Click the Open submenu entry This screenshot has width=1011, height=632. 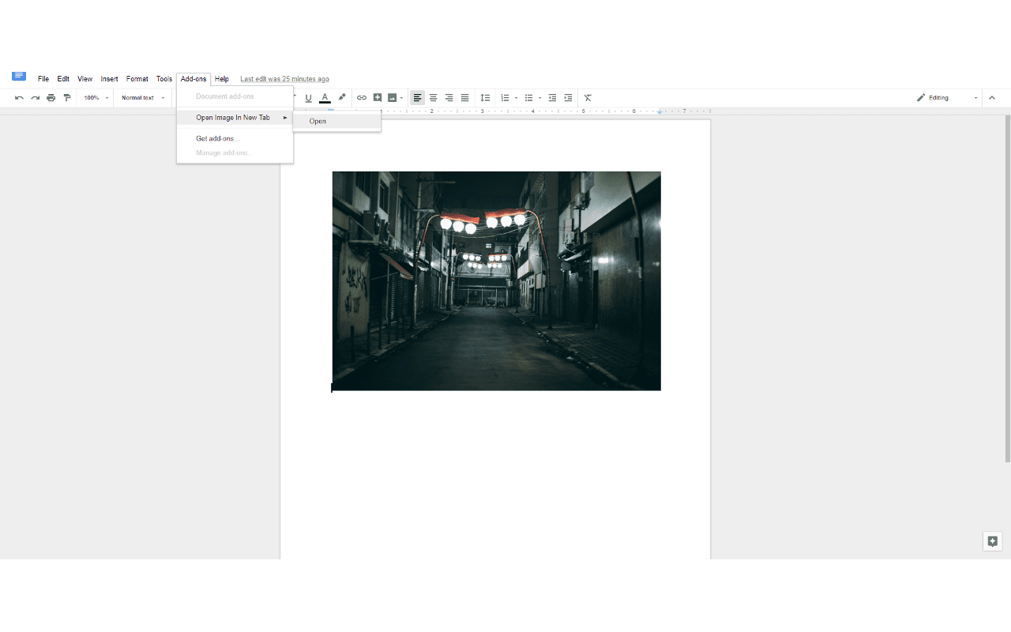point(318,121)
